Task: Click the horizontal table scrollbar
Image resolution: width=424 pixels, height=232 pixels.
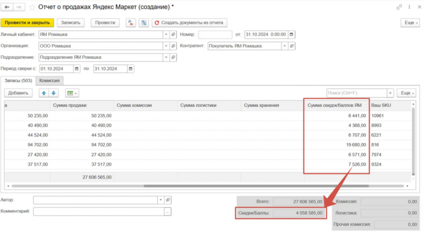Action: (x=207, y=186)
